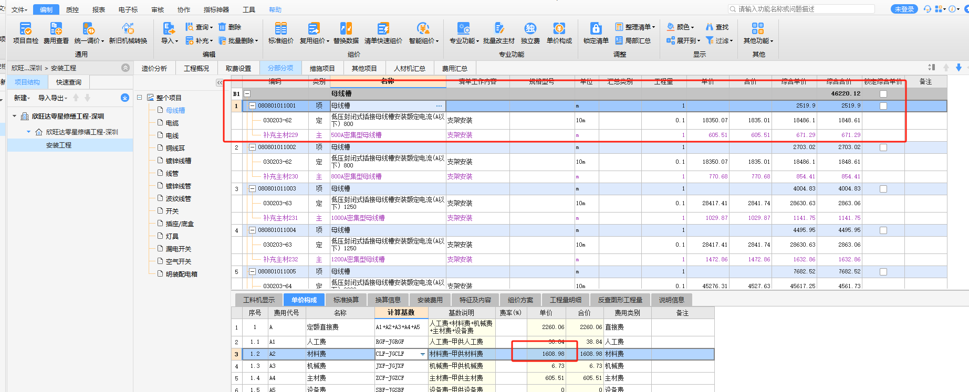Viewport: 969px width, 392px height.
Task: Open the 计算基数 dropdown in 材料费 row
Action: point(423,354)
